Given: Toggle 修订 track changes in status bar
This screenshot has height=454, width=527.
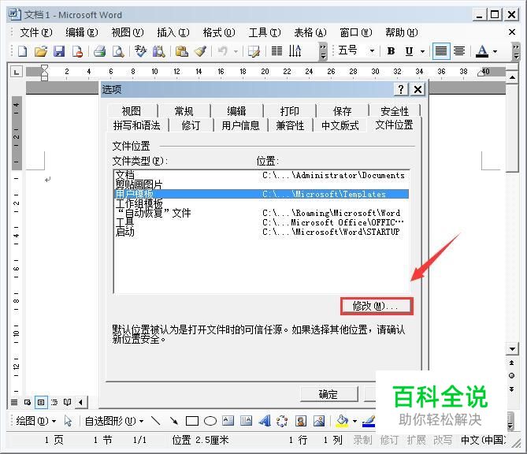Looking at the screenshot, I should pos(389,440).
